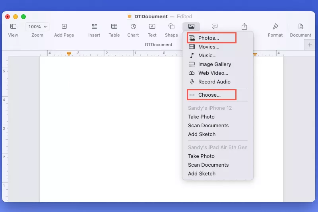Click the Add Page toolbar button
Screen dimensions: 318x212
(64, 30)
